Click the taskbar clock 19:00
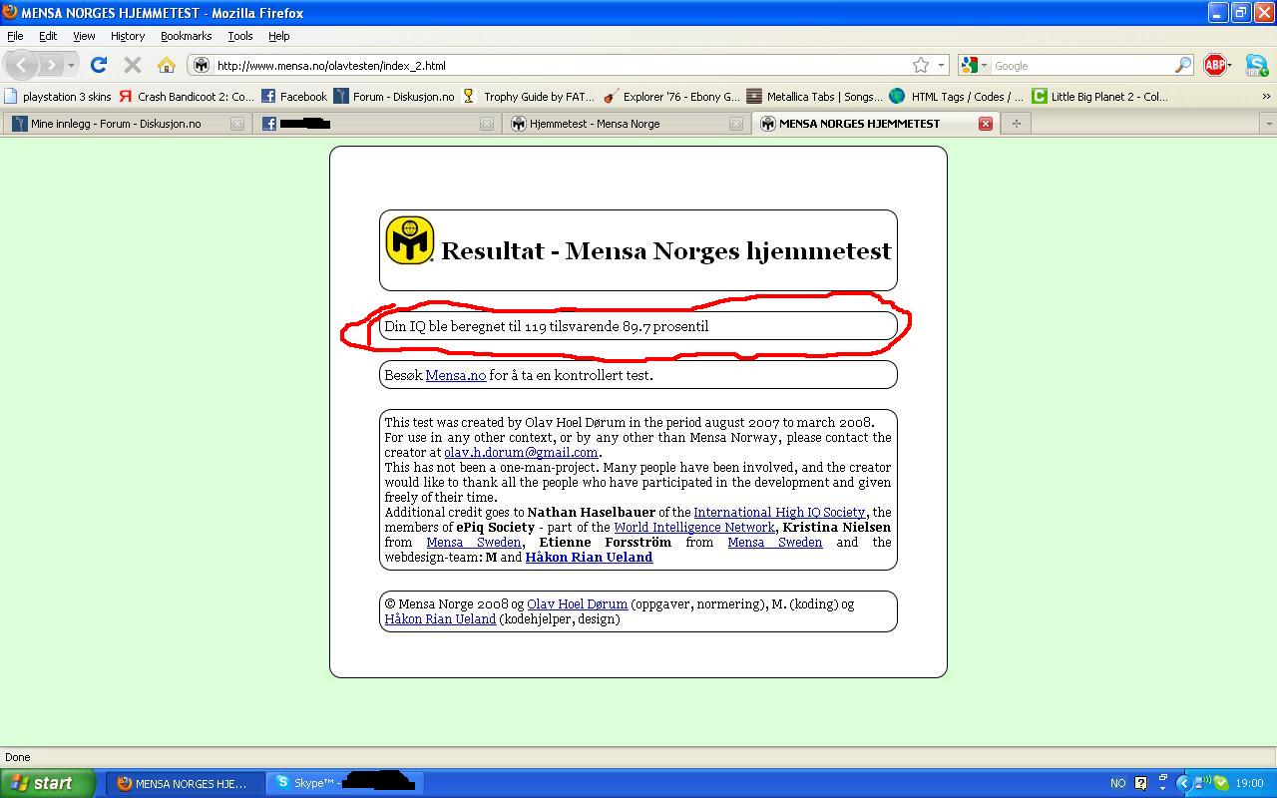This screenshot has height=798, width=1277. pyautogui.click(x=1249, y=783)
